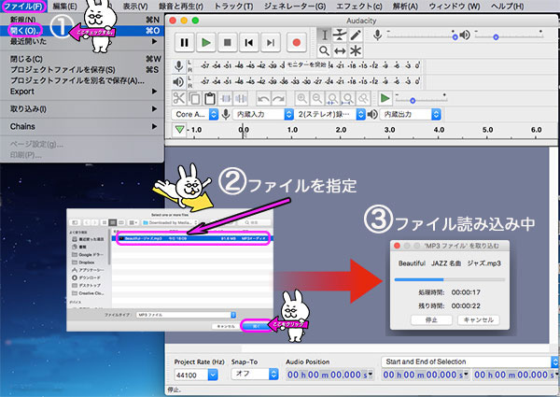Choose 閉じる(C) in the File menu
Viewport: 560px width, 397px height.
click(82, 59)
